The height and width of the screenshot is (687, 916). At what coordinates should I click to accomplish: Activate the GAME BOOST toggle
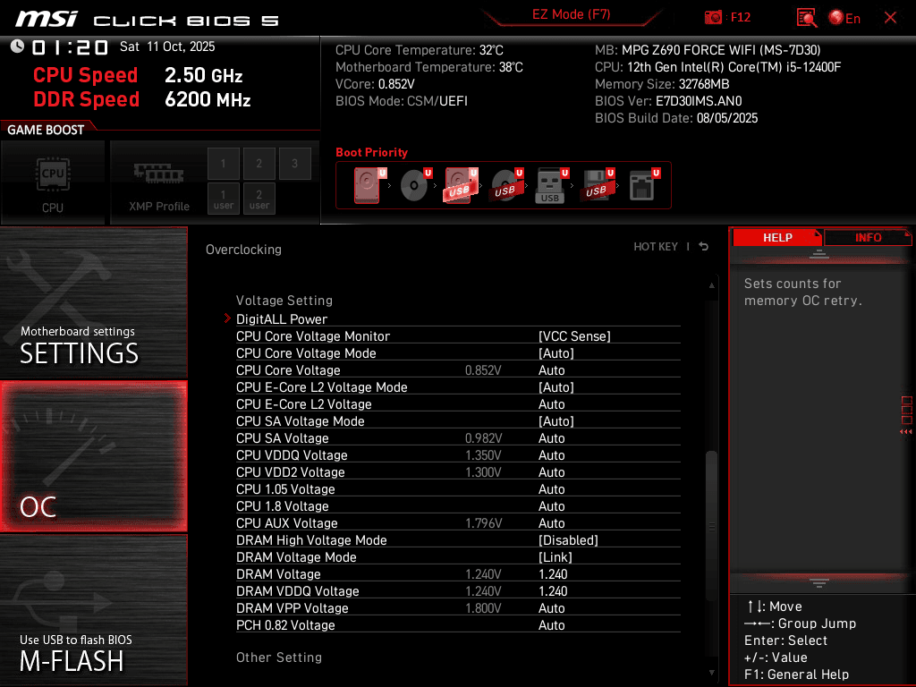click(45, 129)
